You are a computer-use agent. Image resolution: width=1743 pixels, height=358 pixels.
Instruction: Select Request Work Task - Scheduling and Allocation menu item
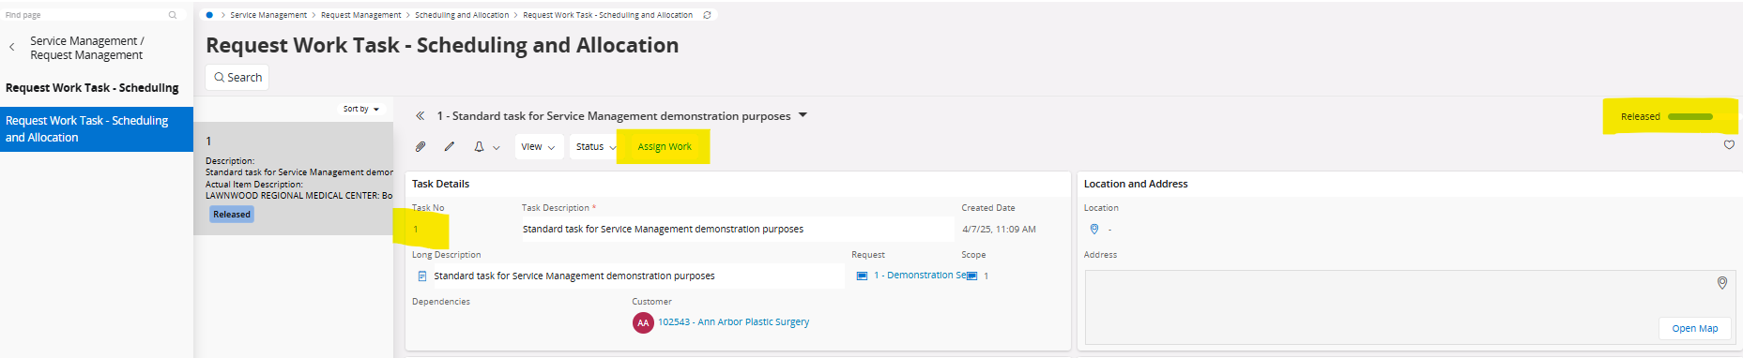97,129
